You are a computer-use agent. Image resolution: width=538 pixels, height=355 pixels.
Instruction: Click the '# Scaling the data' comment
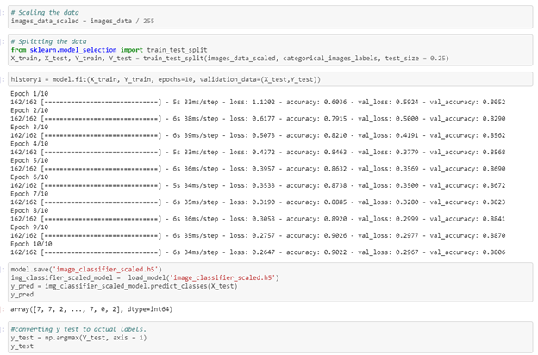click(x=45, y=12)
